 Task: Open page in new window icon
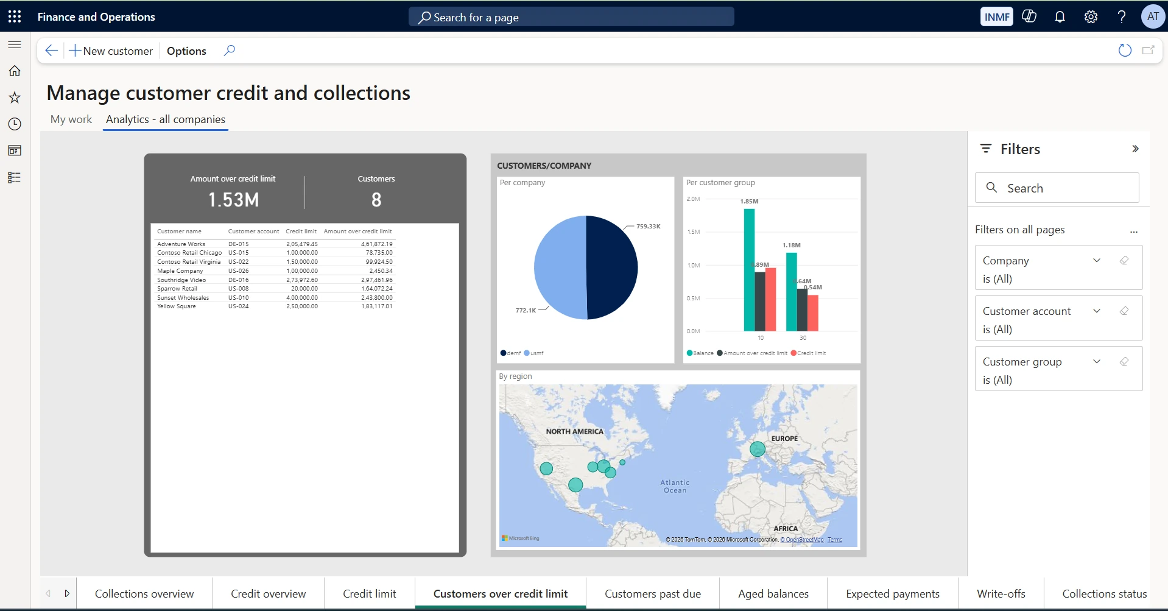pos(1148,51)
